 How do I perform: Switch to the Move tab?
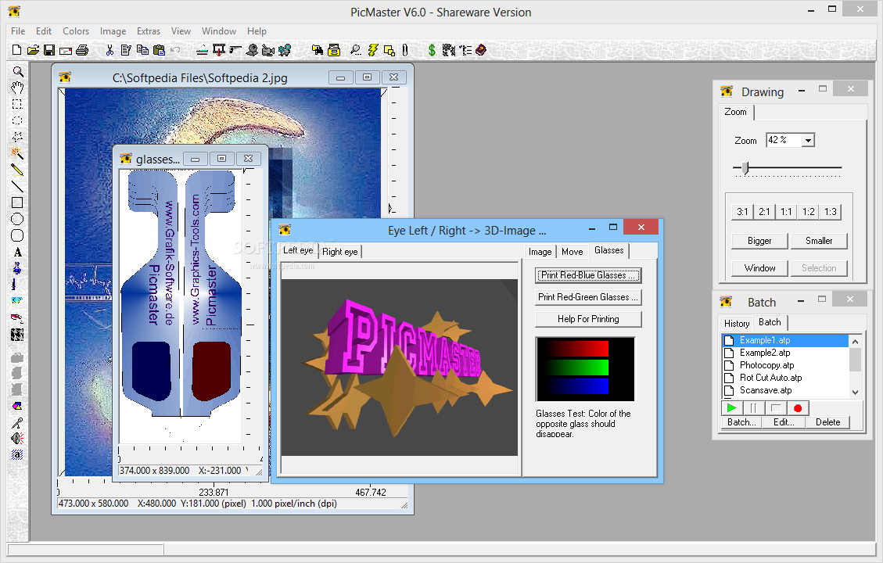(573, 252)
